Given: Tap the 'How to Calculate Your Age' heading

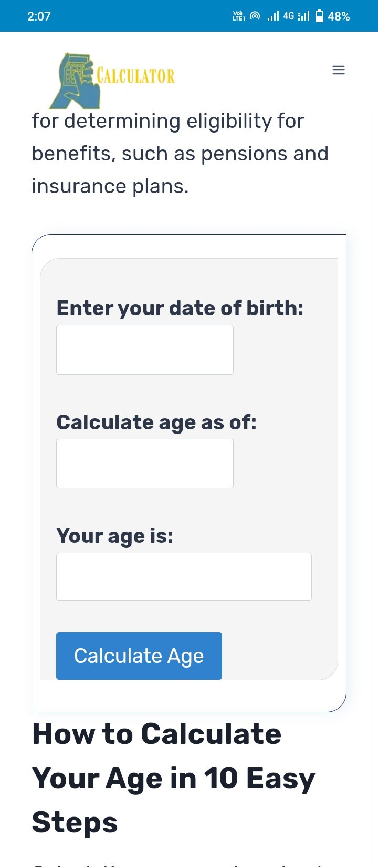Looking at the screenshot, I should click(173, 778).
